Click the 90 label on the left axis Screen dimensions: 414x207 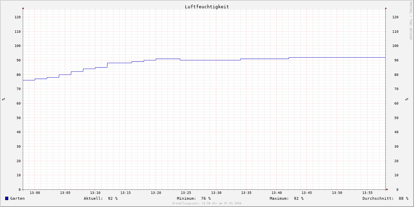tap(19, 60)
